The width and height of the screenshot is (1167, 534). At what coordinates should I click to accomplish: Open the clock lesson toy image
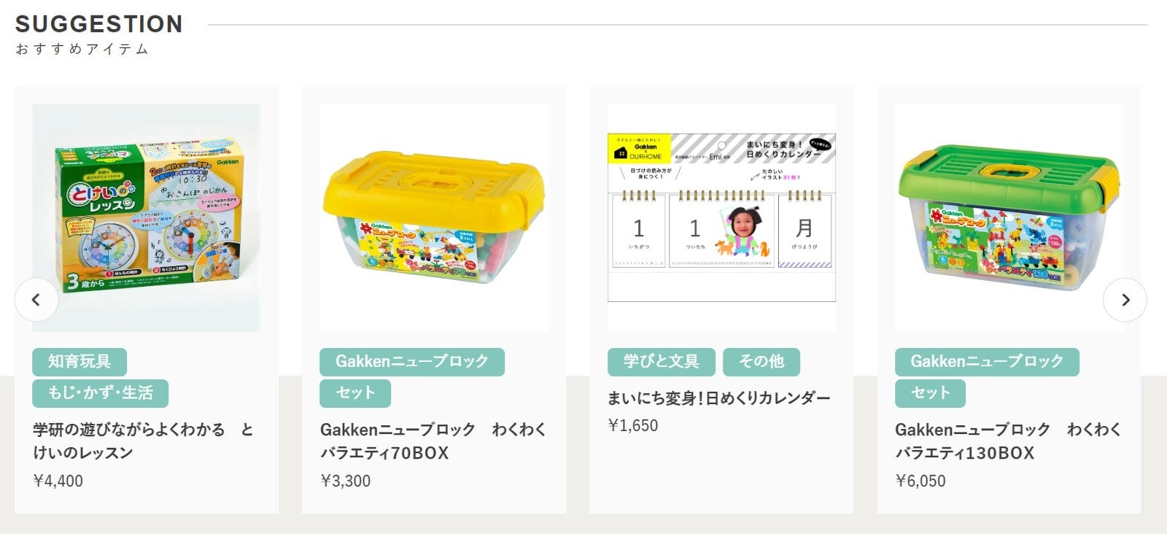coord(146,217)
